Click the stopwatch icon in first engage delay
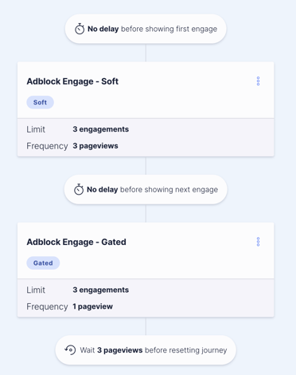 click(x=80, y=29)
